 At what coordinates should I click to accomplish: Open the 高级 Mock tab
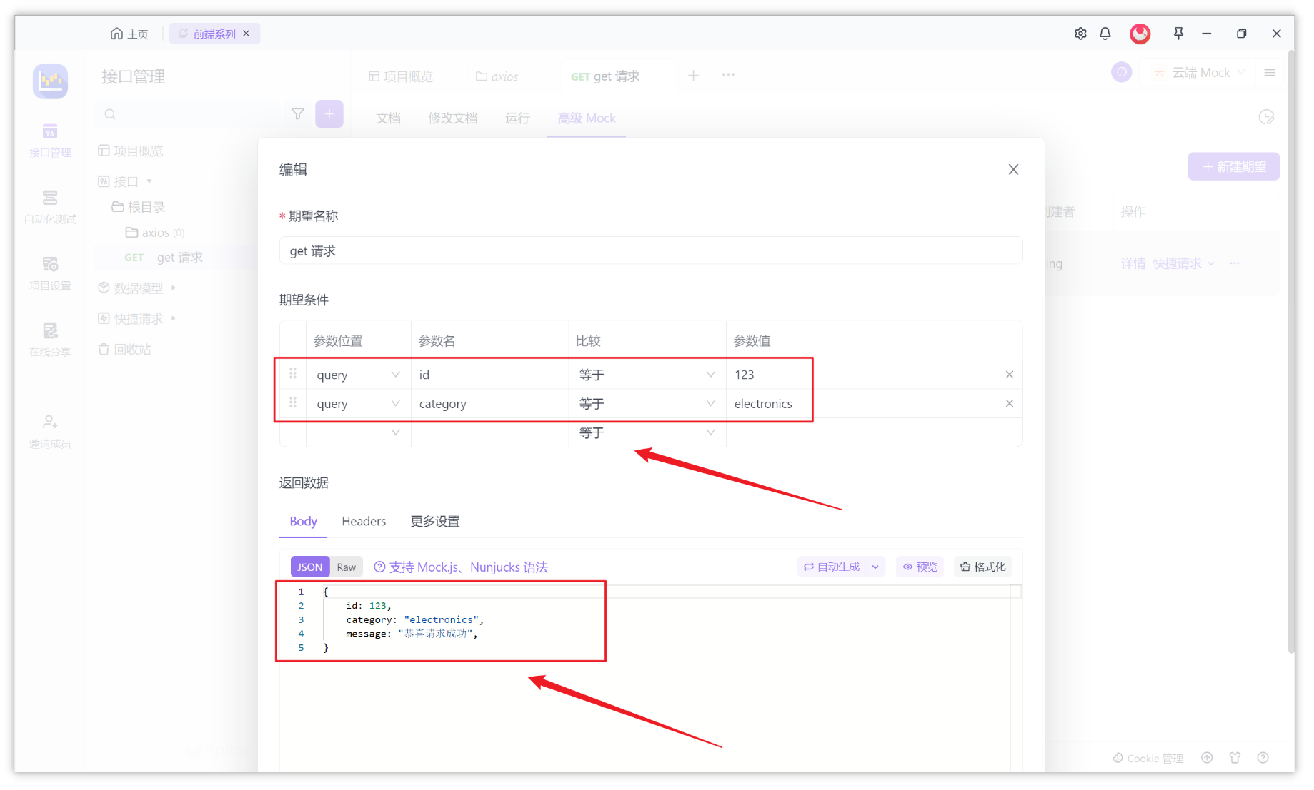586,118
